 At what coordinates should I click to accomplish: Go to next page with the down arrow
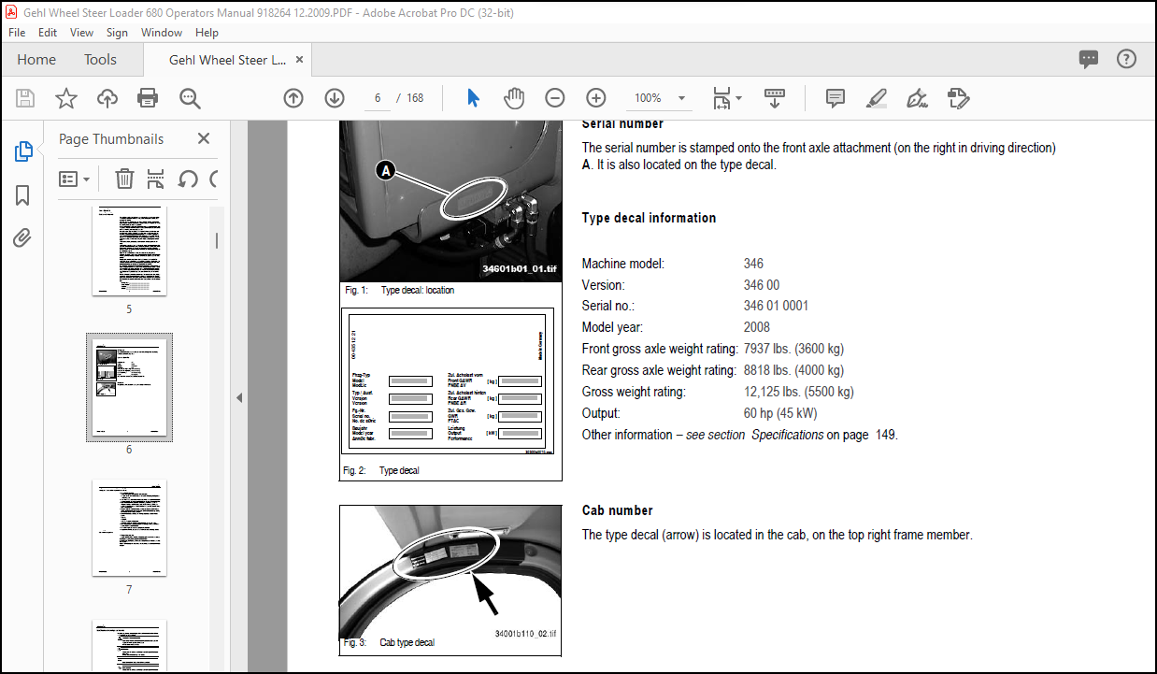pyautogui.click(x=335, y=98)
